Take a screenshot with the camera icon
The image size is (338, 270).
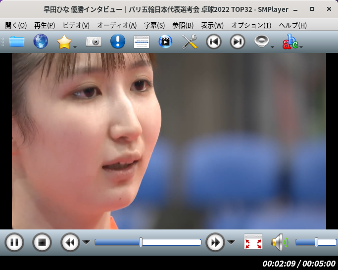pyautogui.click(x=94, y=42)
